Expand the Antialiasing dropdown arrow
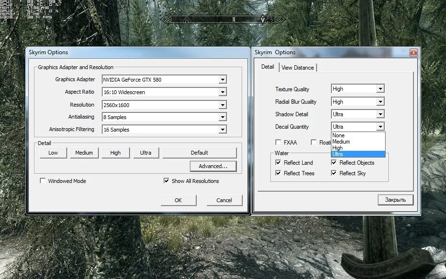This screenshot has width=446, height=279. pyautogui.click(x=223, y=117)
